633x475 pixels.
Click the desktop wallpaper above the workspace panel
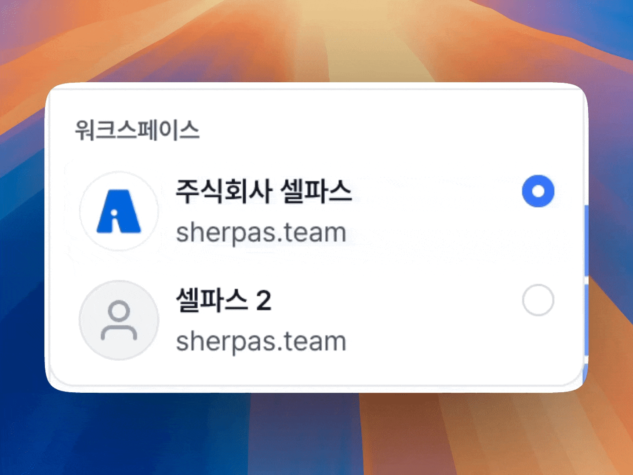(x=316, y=40)
